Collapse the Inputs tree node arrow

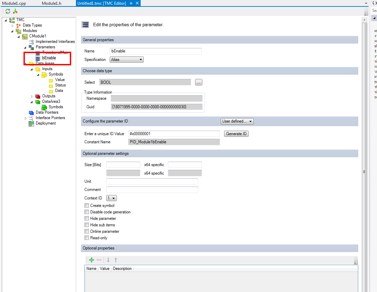tap(31, 69)
